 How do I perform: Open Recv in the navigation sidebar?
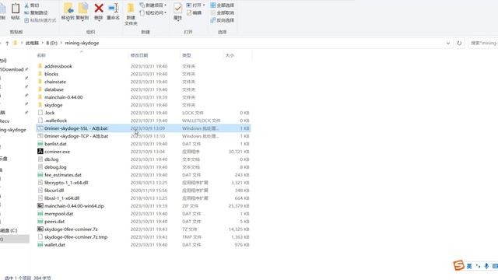point(5,121)
